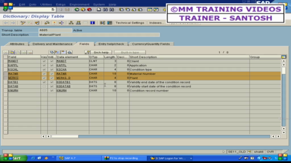Switch to Delivery and Maintenance tab

53,44
